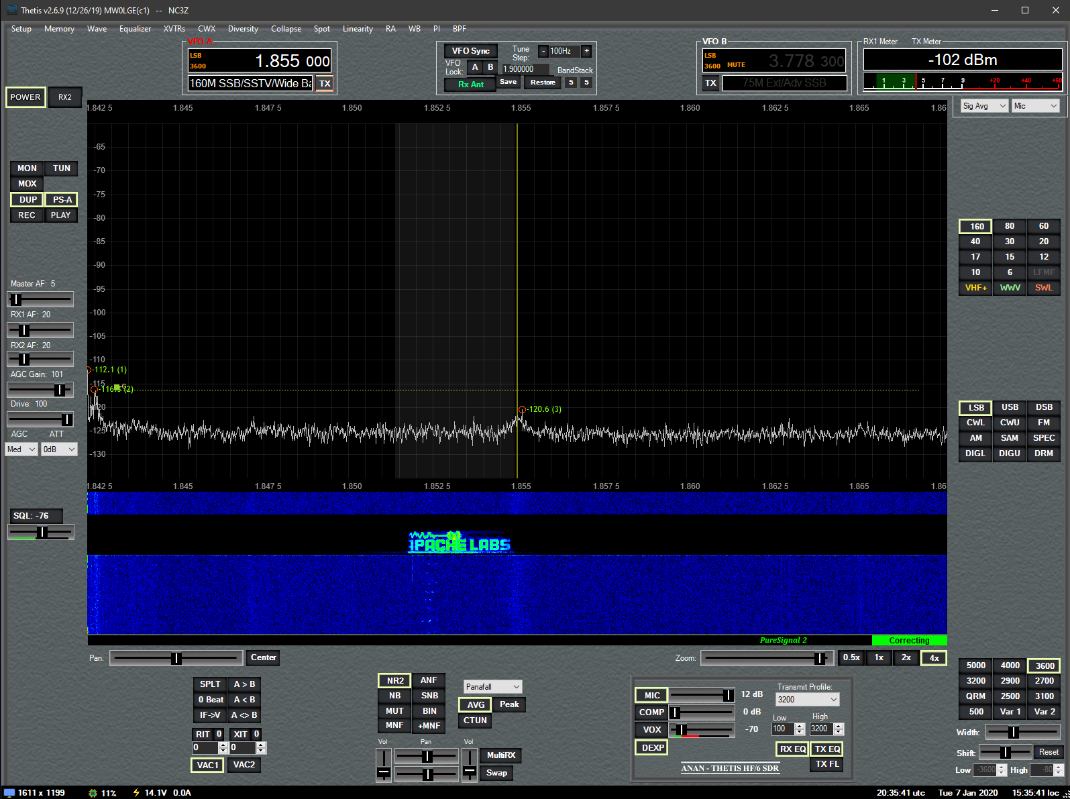Open the Setup menu
Viewport: 1070px width, 799px height.
[x=21, y=29]
